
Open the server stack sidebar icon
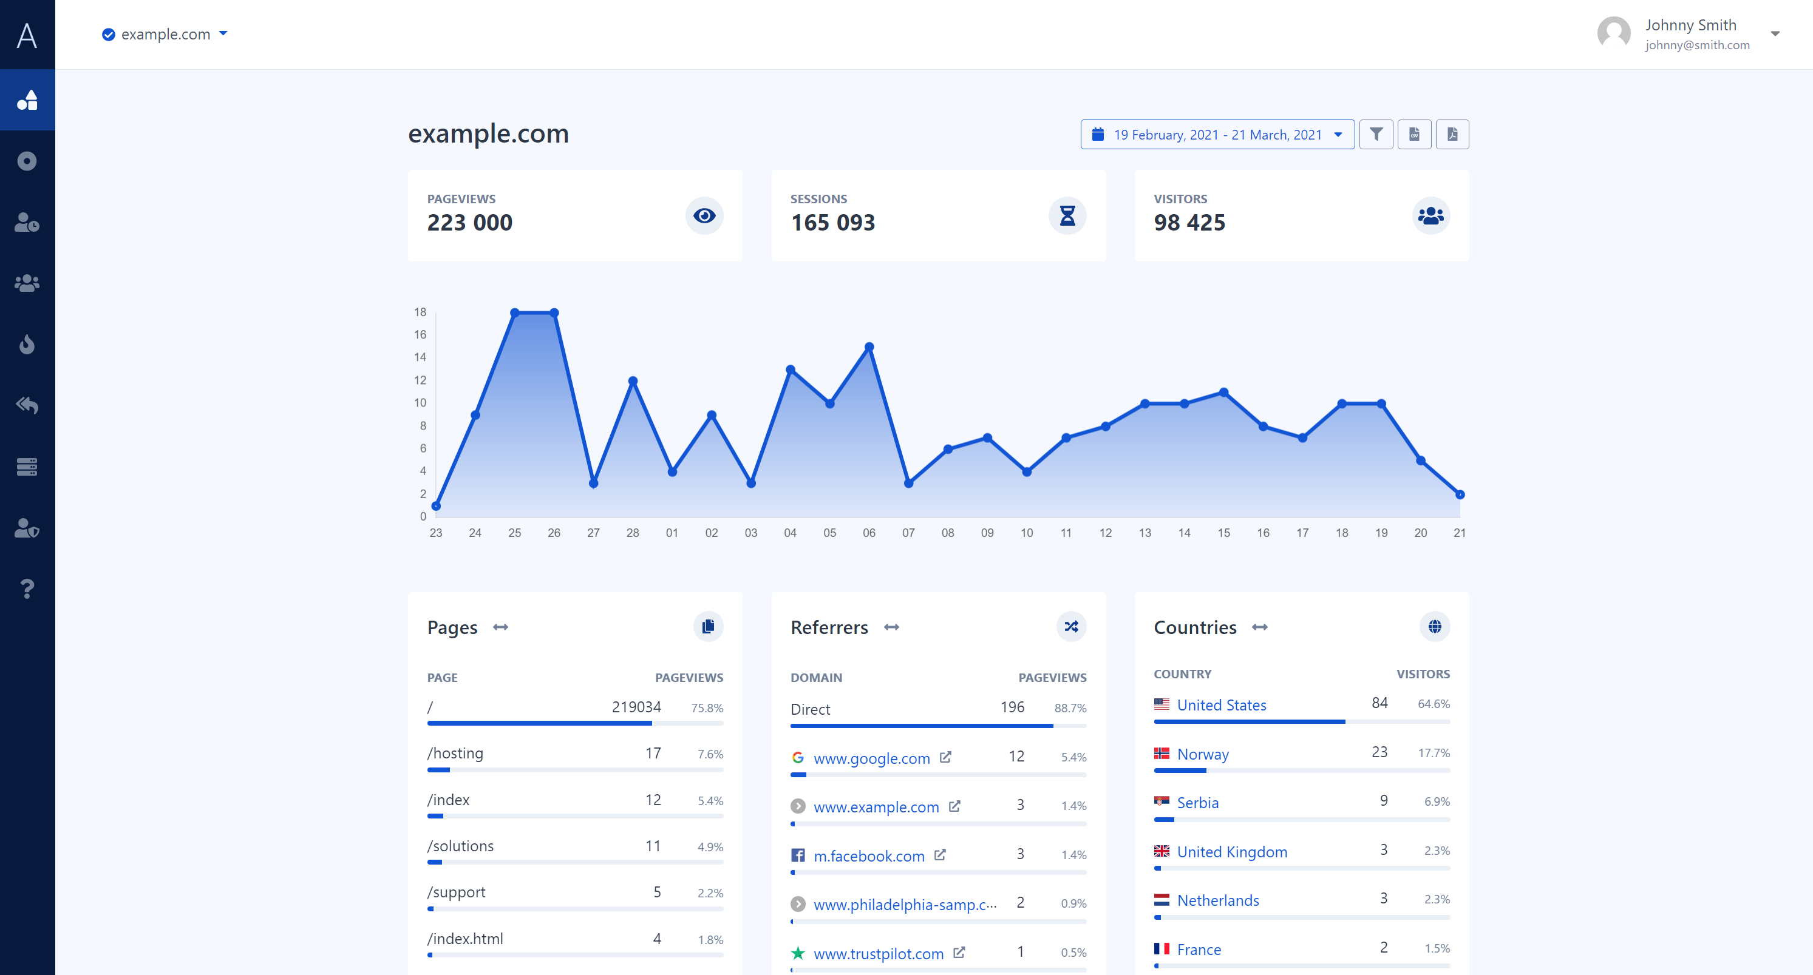27,467
